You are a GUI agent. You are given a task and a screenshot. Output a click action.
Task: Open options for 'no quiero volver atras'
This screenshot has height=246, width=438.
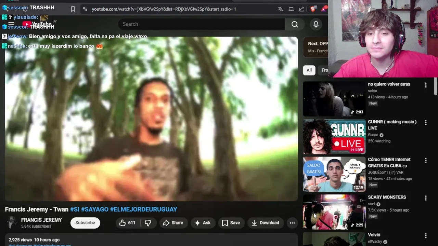426,85
